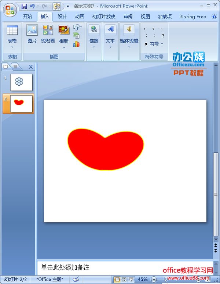Open the iSpring Free tab
Screen dimensions: 220x284
192,17
